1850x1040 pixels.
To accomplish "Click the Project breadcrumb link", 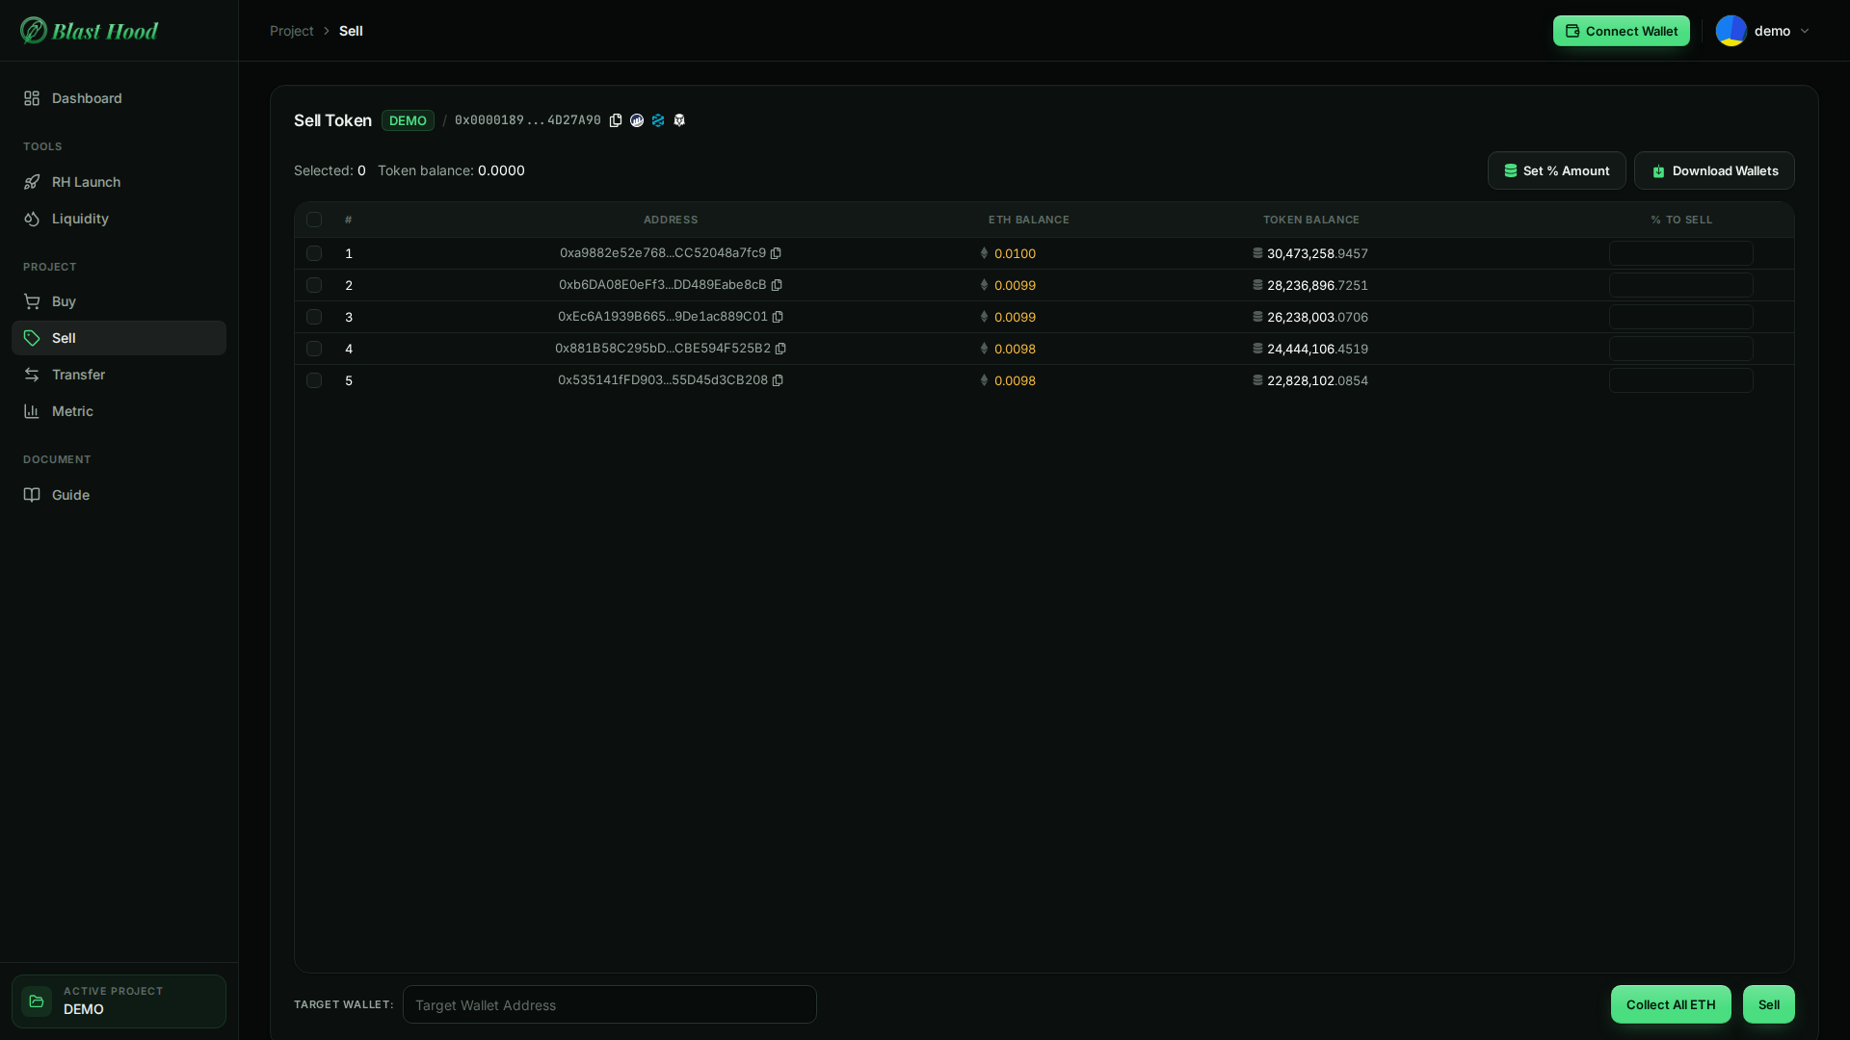I will click(x=292, y=31).
